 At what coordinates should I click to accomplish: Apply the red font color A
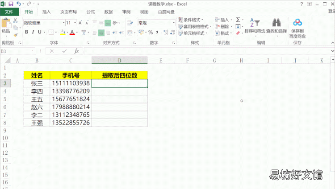click(72, 32)
